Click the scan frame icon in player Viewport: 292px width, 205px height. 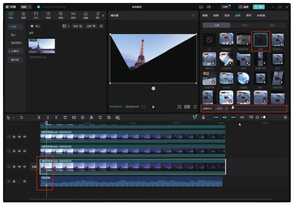click(x=179, y=107)
